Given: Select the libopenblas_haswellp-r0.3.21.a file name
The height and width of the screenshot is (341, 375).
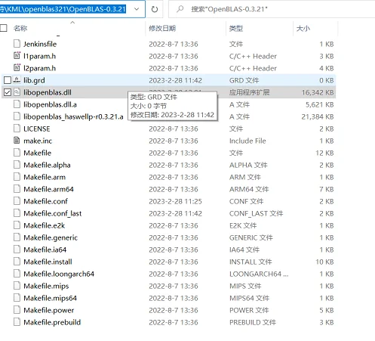Looking at the screenshot, I should (73, 116).
